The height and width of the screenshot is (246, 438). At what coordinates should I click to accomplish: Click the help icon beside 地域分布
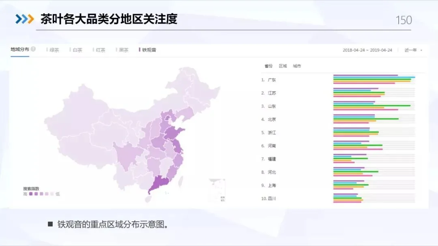coord(33,49)
